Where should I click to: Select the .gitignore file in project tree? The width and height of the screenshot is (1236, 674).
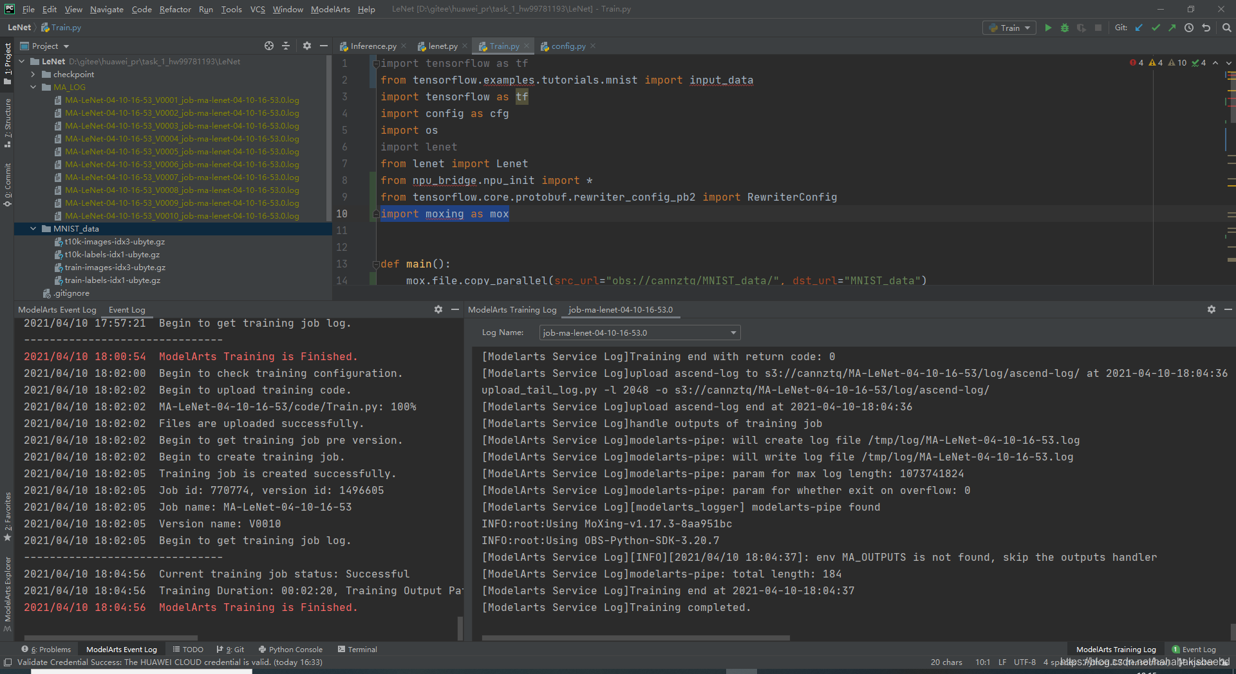(x=71, y=293)
